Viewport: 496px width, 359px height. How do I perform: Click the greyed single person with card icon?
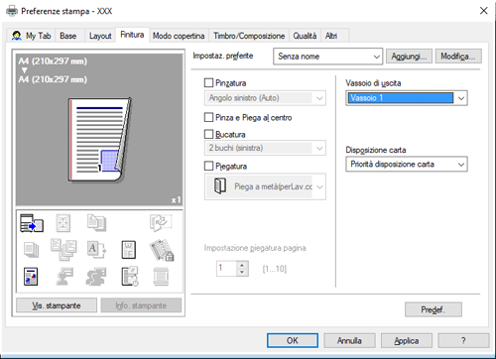pos(64,277)
